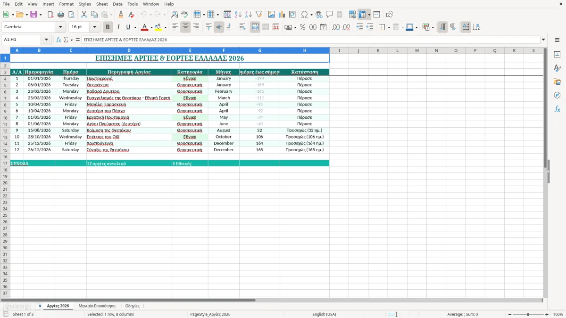
Task: Open borders dropdown arrow
Action: [390, 27]
